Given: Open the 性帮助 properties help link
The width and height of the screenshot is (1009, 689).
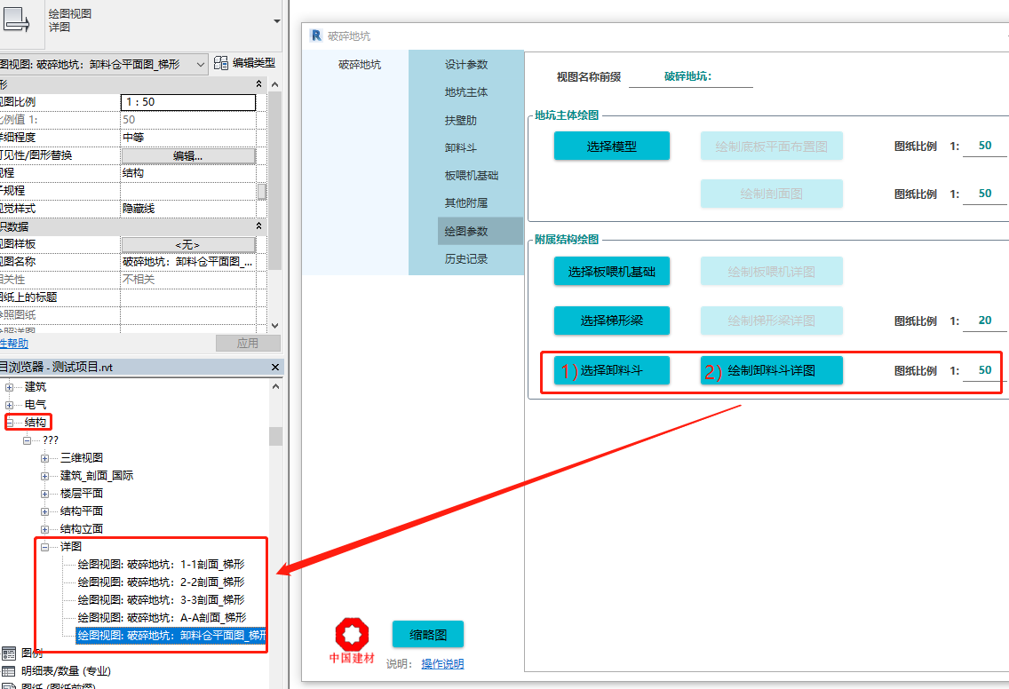Looking at the screenshot, I should click(14, 344).
